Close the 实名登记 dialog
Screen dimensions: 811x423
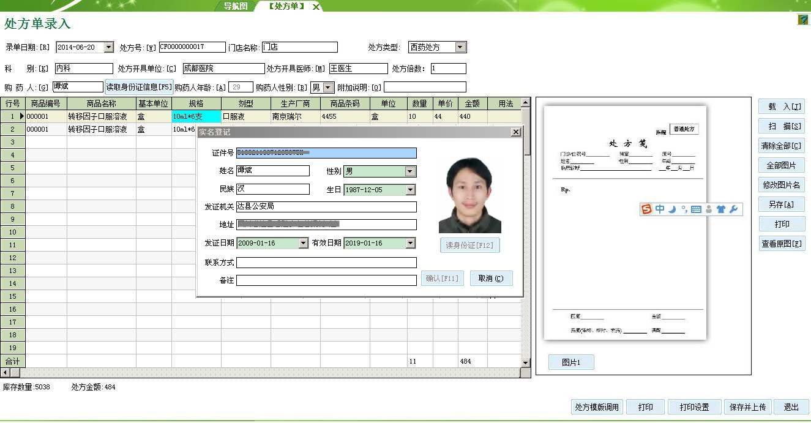pos(516,132)
